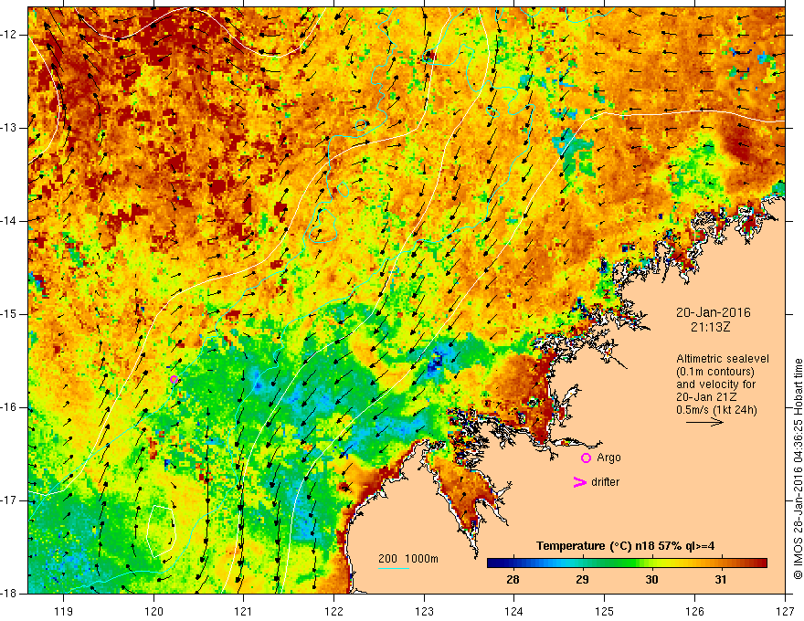Click the latitude label '-12'
Screen dimensions: 804x621
click(x=9, y=35)
